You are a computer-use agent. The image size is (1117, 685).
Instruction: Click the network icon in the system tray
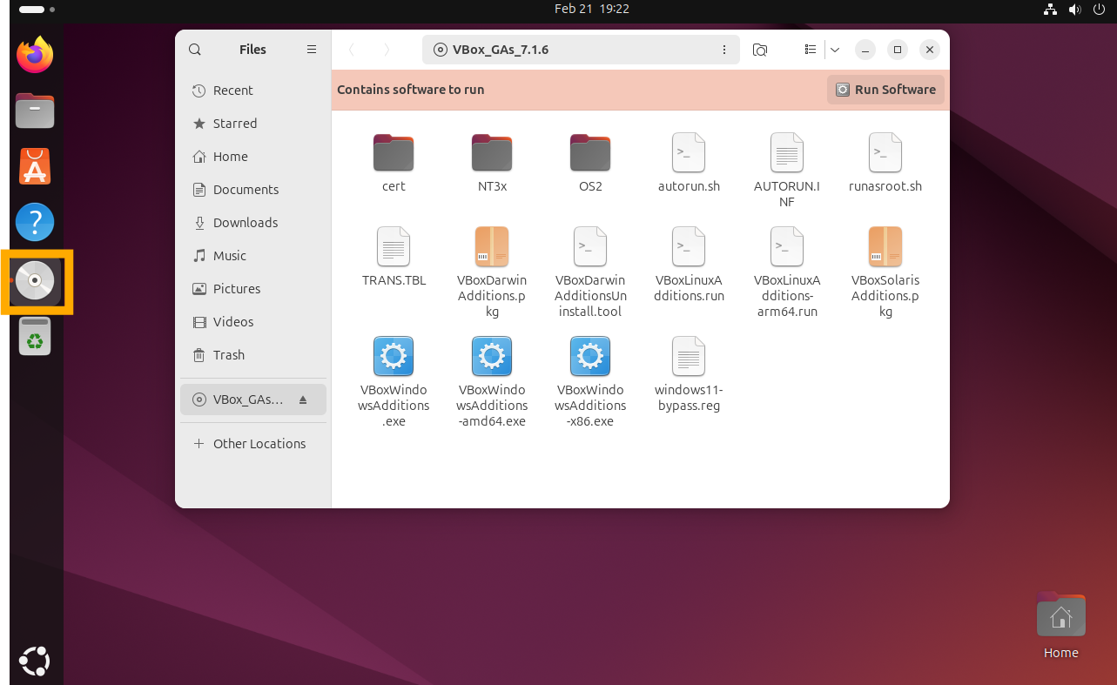tap(1050, 10)
